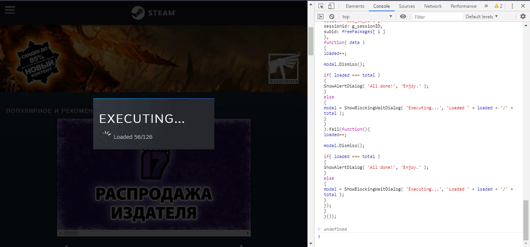Click the ').fail(function(){' code line
The width and height of the screenshot is (530, 247).
(348, 129)
